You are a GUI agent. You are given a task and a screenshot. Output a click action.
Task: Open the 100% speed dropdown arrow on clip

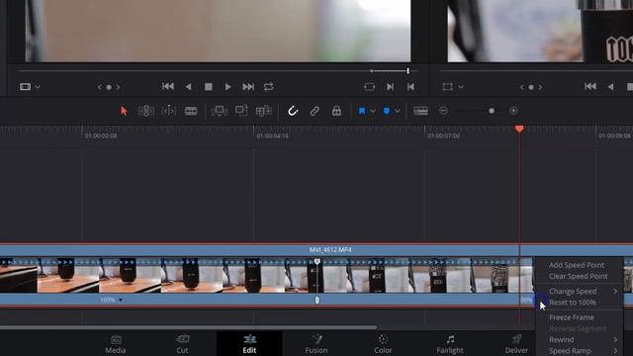[x=121, y=300]
